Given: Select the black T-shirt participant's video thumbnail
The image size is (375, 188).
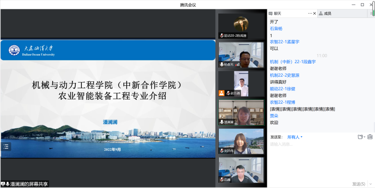Looking at the screenshot, I should pos(241,170).
